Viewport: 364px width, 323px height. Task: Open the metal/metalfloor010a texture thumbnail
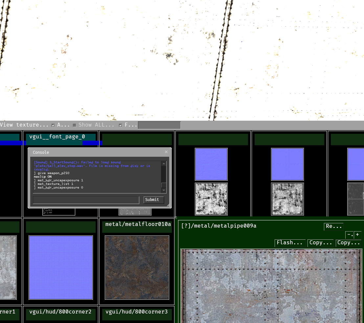click(x=137, y=267)
